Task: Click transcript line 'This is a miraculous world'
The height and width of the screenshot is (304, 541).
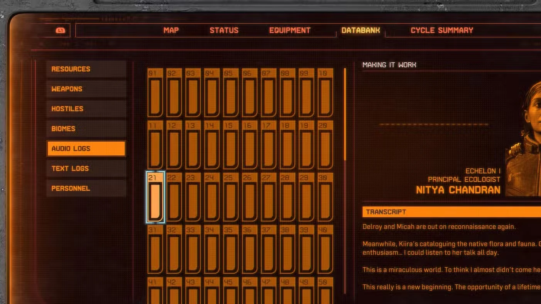Action: pos(451,270)
